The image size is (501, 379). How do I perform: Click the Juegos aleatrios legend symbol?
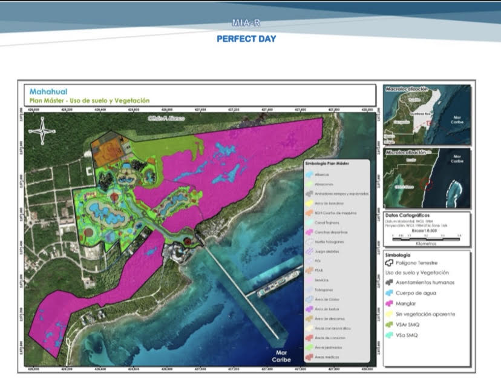309,251
